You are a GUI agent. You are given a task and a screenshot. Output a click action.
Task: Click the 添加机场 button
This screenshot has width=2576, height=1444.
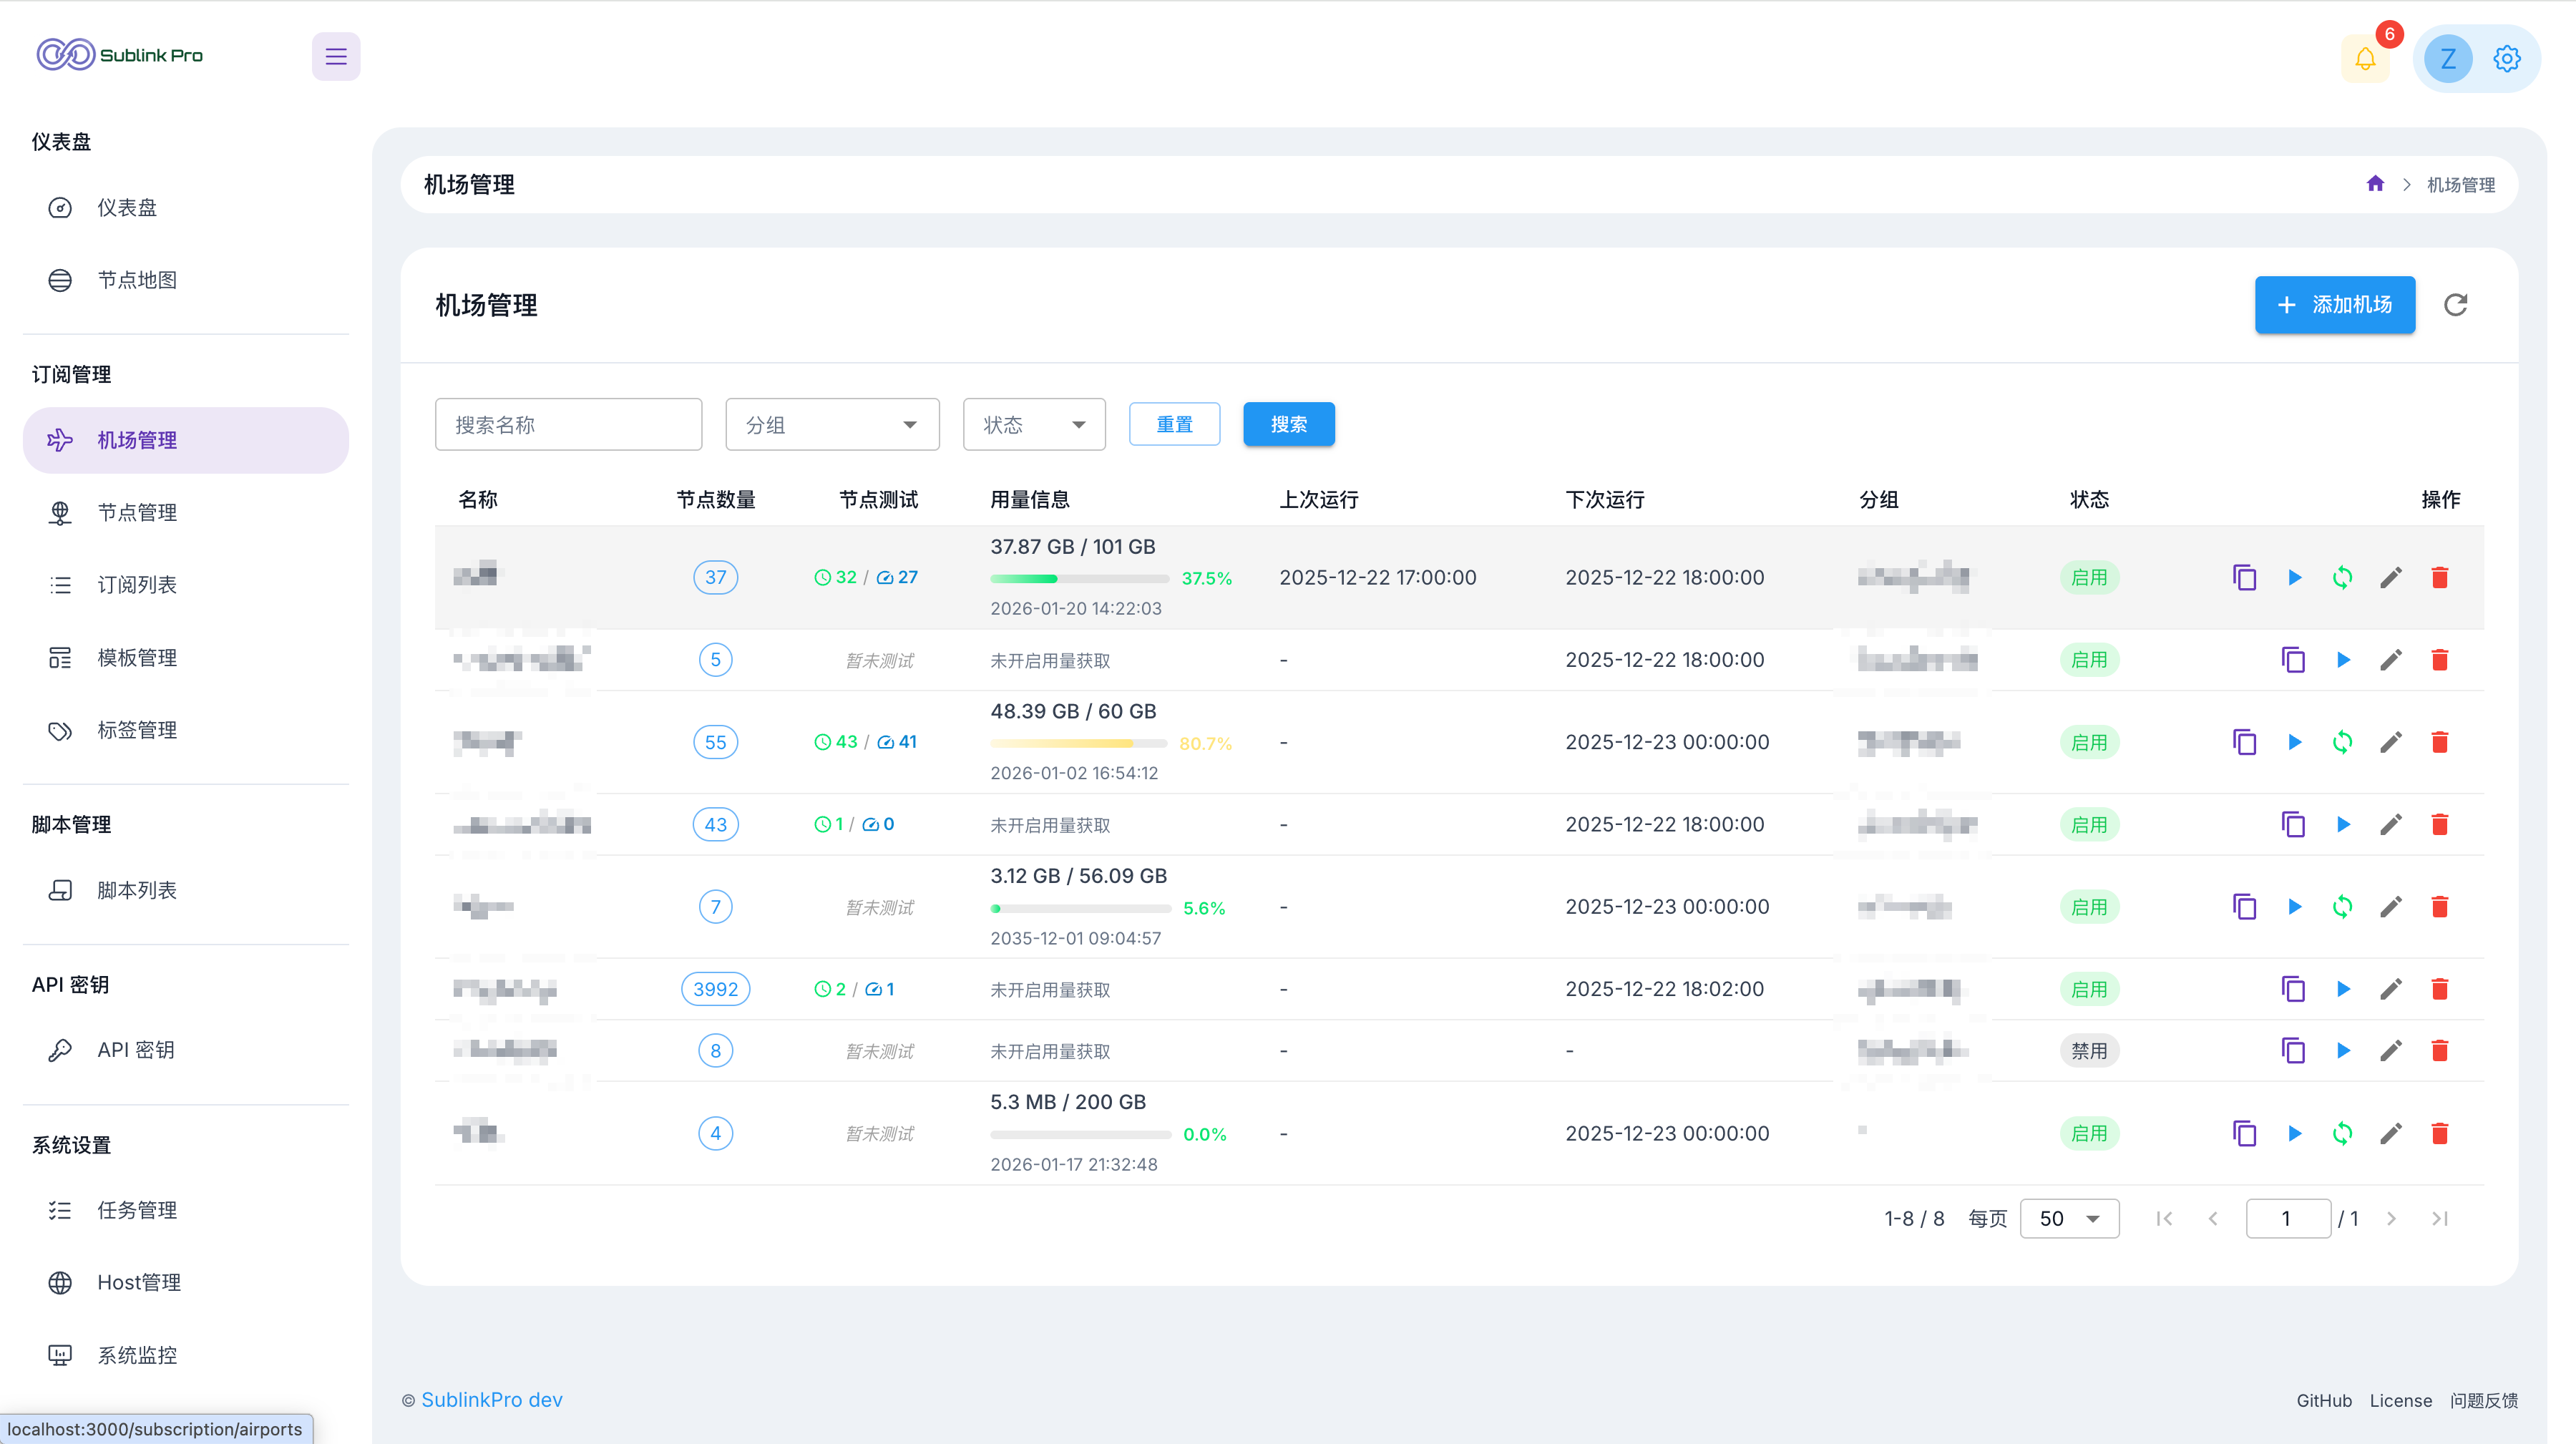[x=2334, y=305]
